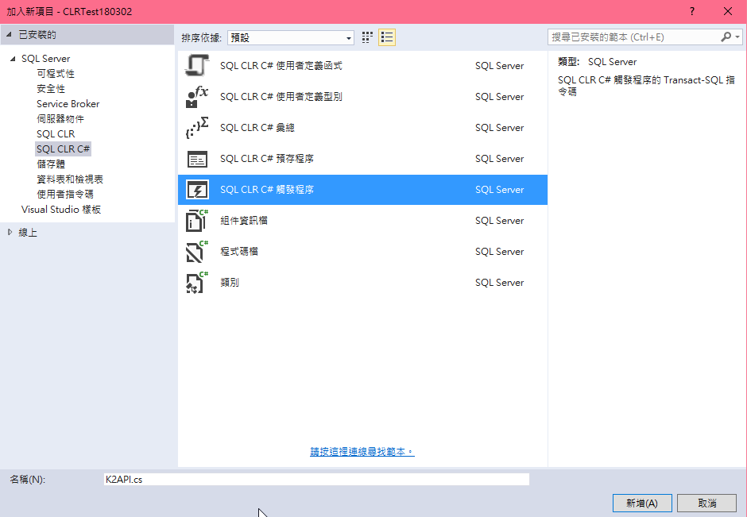This screenshot has width=747, height=517.
Task: Switch to medium icons list view
Action: pyautogui.click(x=387, y=37)
